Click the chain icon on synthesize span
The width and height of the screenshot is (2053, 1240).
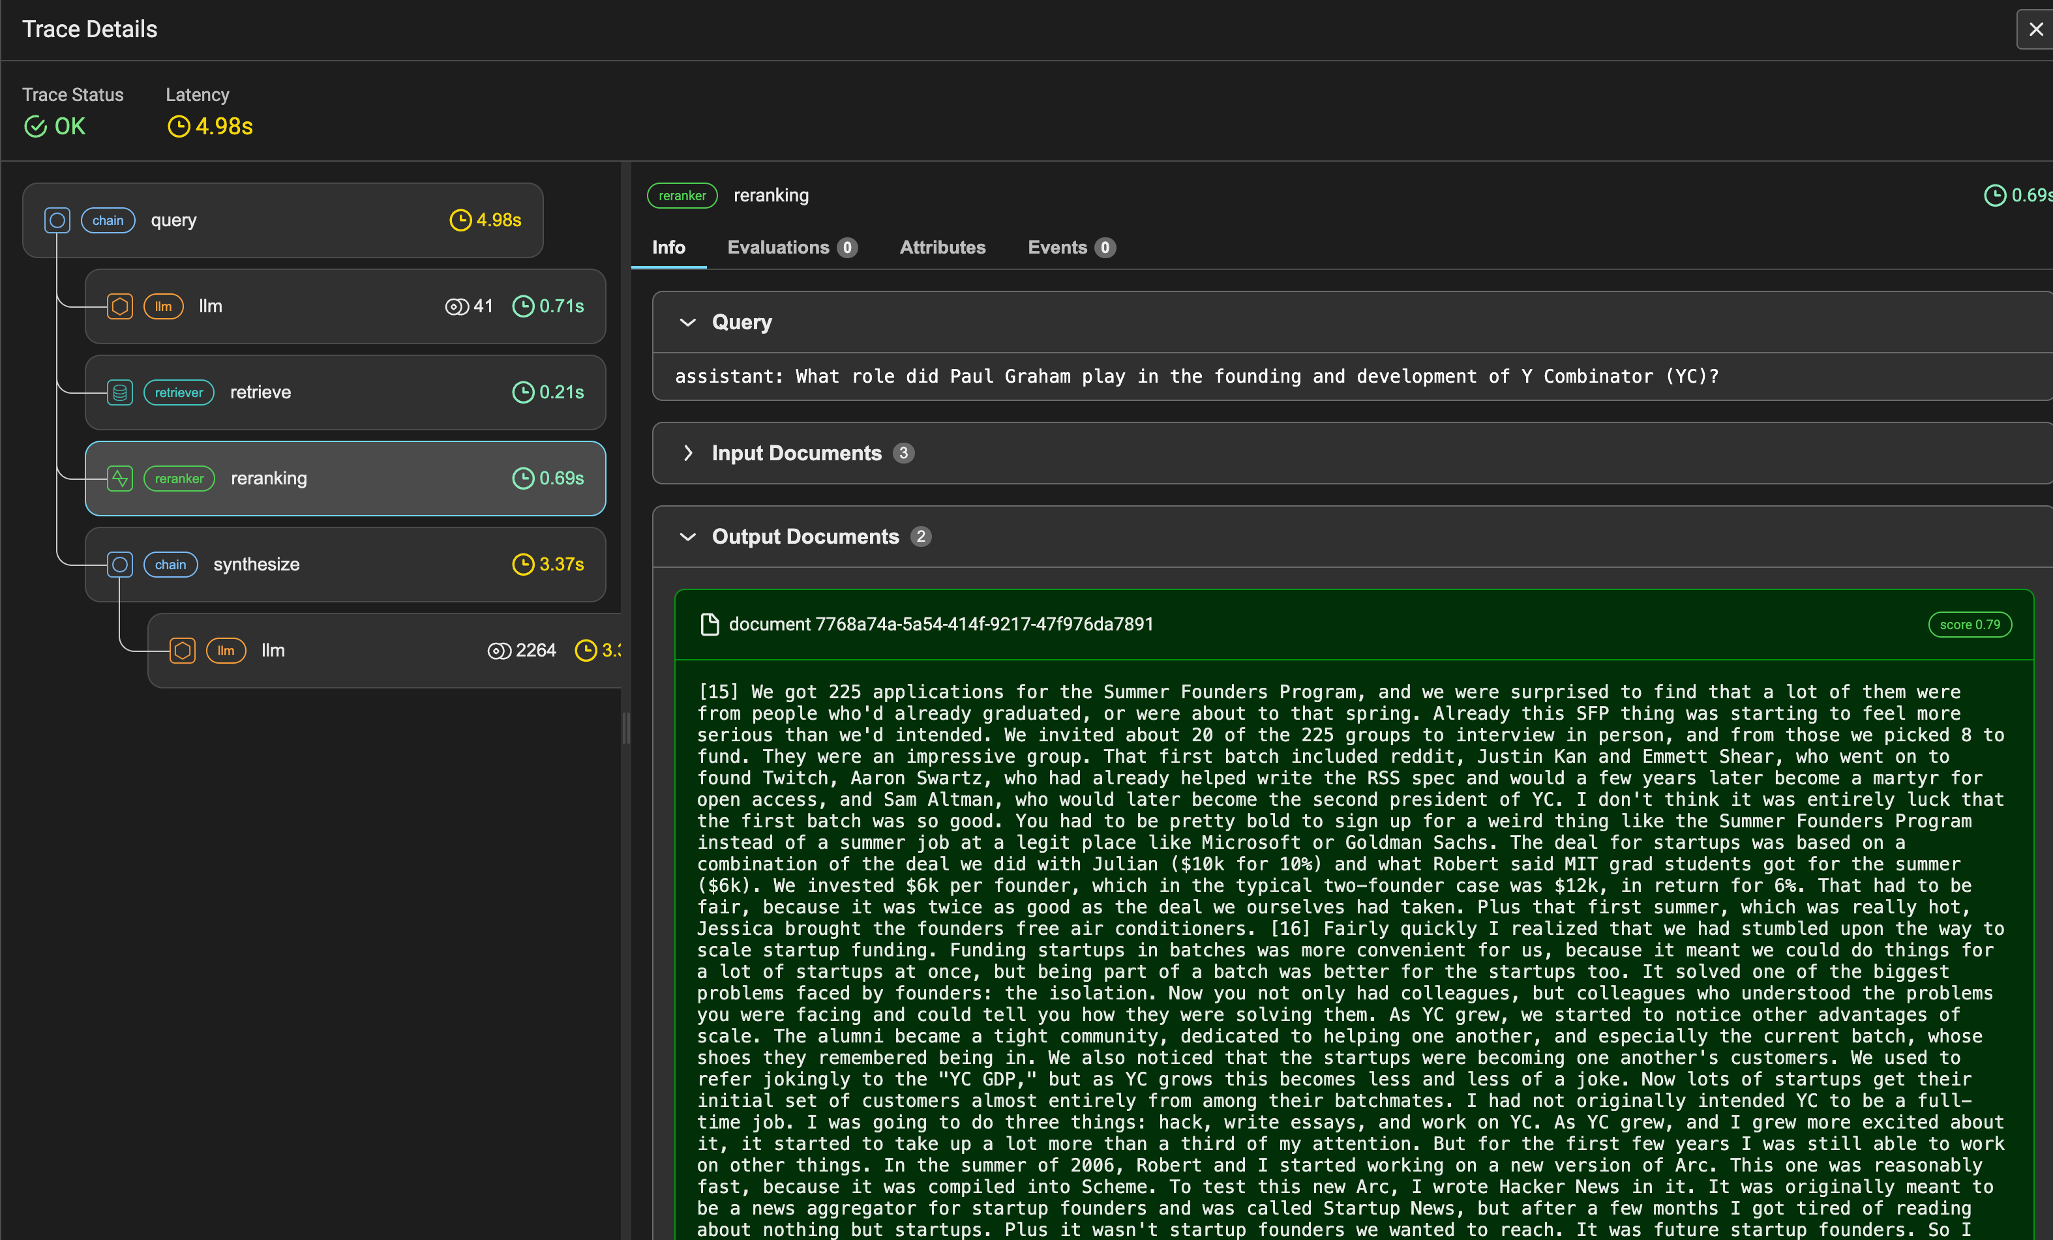click(120, 565)
